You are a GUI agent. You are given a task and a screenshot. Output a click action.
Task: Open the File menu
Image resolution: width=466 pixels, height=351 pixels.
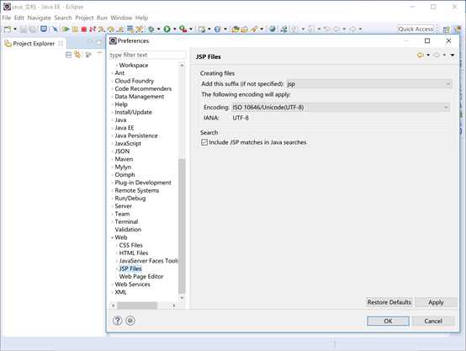6,18
